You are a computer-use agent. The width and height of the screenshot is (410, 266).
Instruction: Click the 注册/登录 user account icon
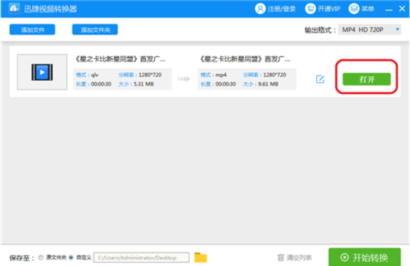pyautogui.click(x=260, y=9)
